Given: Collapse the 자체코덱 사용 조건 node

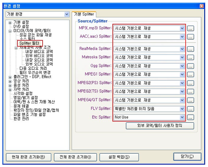Looking at the screenshot, I should 16,48.
